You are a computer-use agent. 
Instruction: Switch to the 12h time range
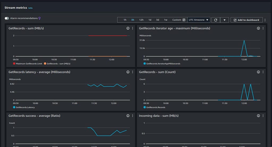coord(141,20)
